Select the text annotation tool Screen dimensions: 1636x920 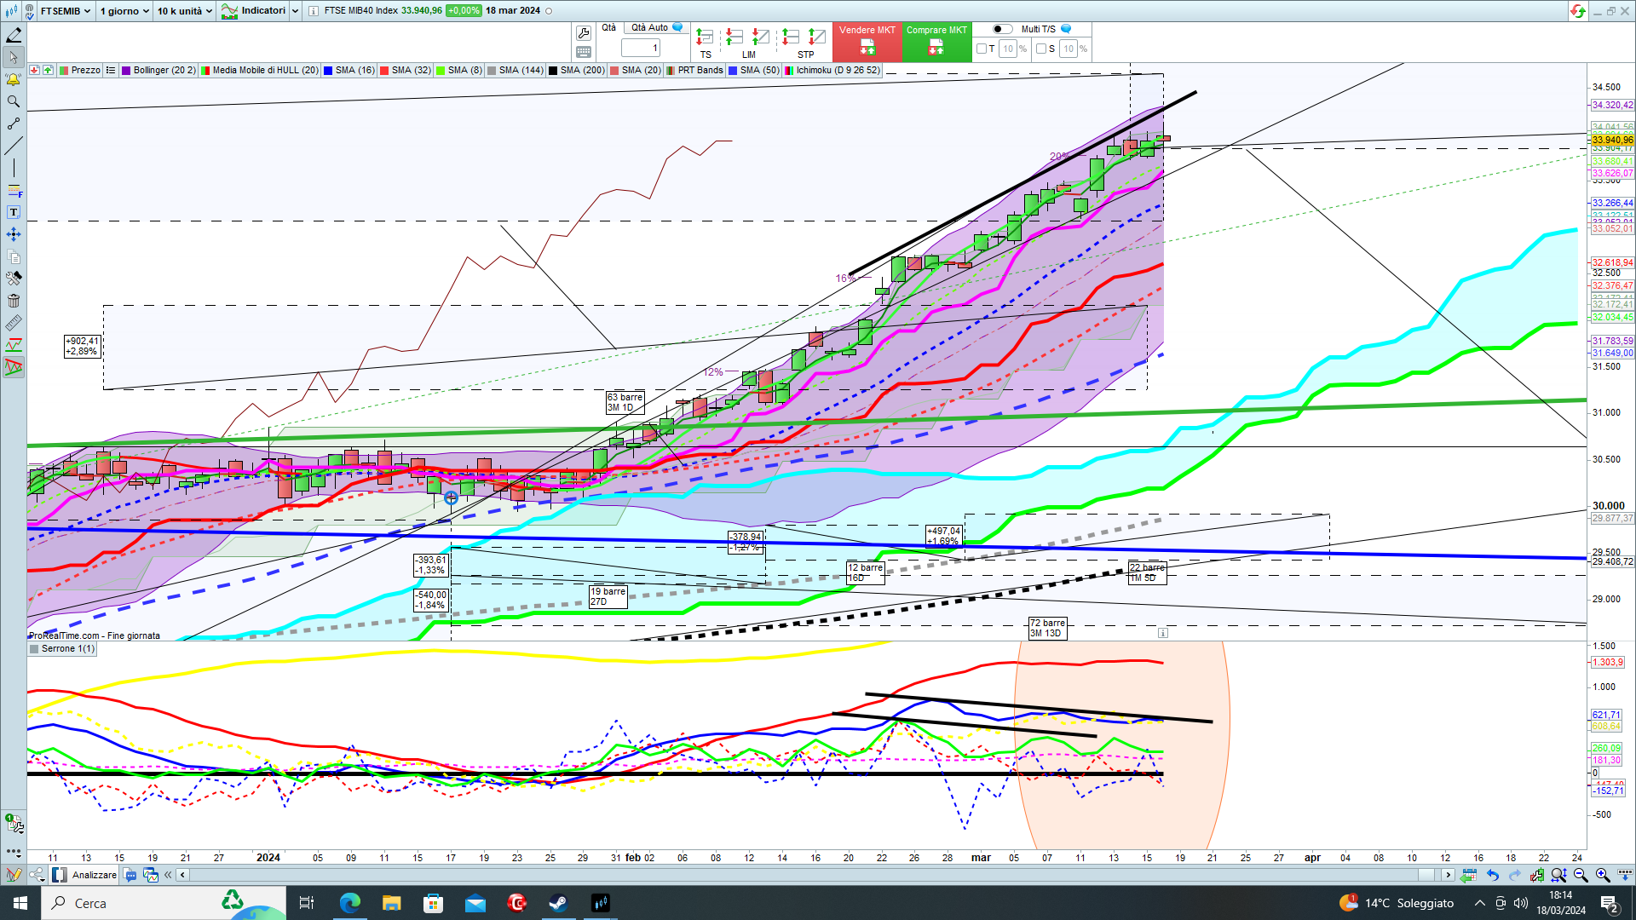[x=14, y=212]
